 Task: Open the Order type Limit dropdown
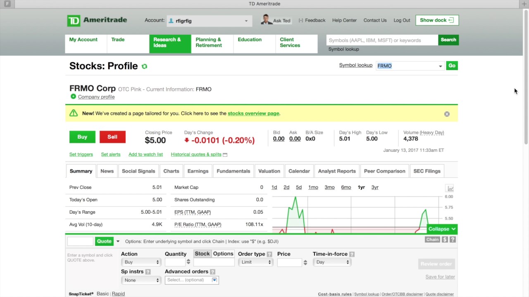(255, 262)
